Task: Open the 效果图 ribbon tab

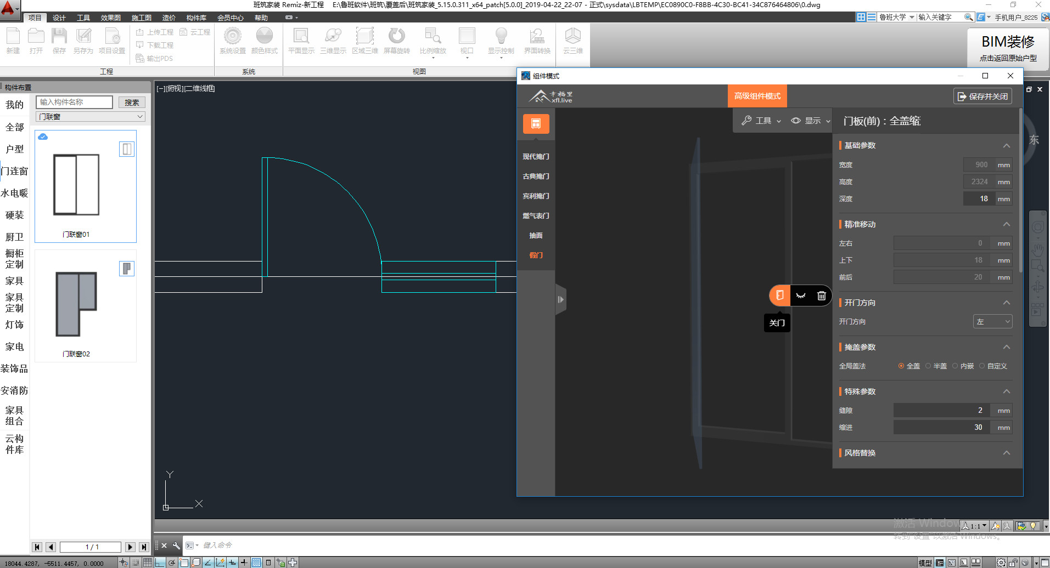Action: click(x=110, y=18)
